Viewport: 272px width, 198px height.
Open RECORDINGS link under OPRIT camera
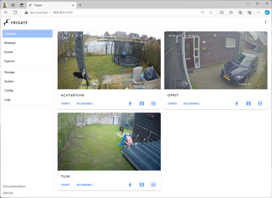point(191,104)
